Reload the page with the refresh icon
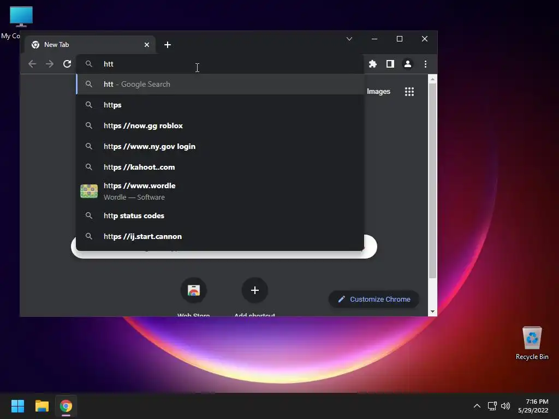 point(67,64)
